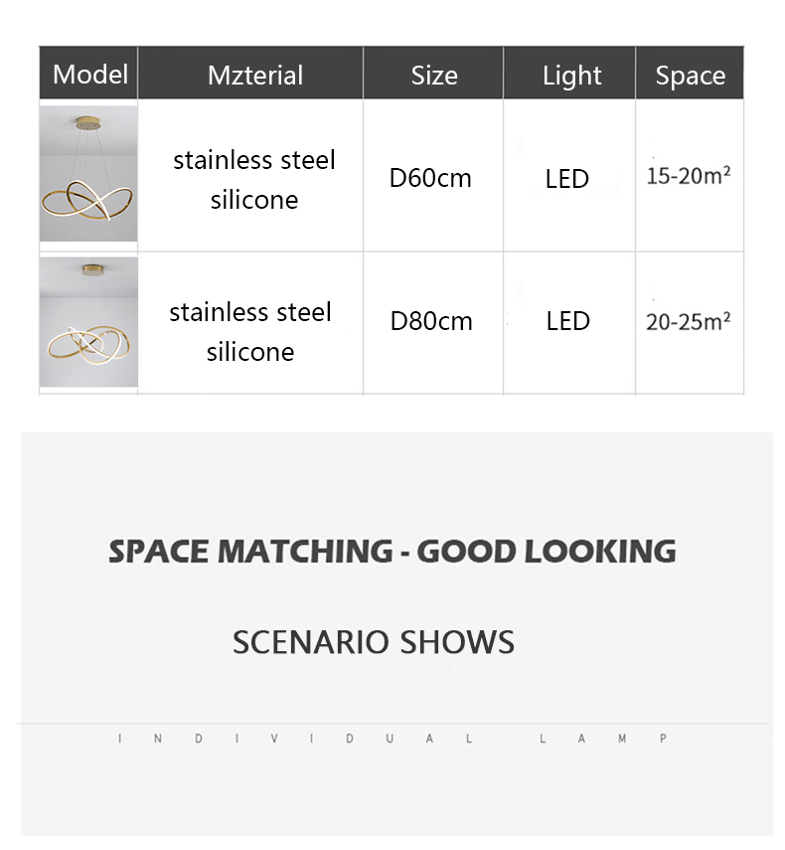Click the Size column header

pos(434,76)
